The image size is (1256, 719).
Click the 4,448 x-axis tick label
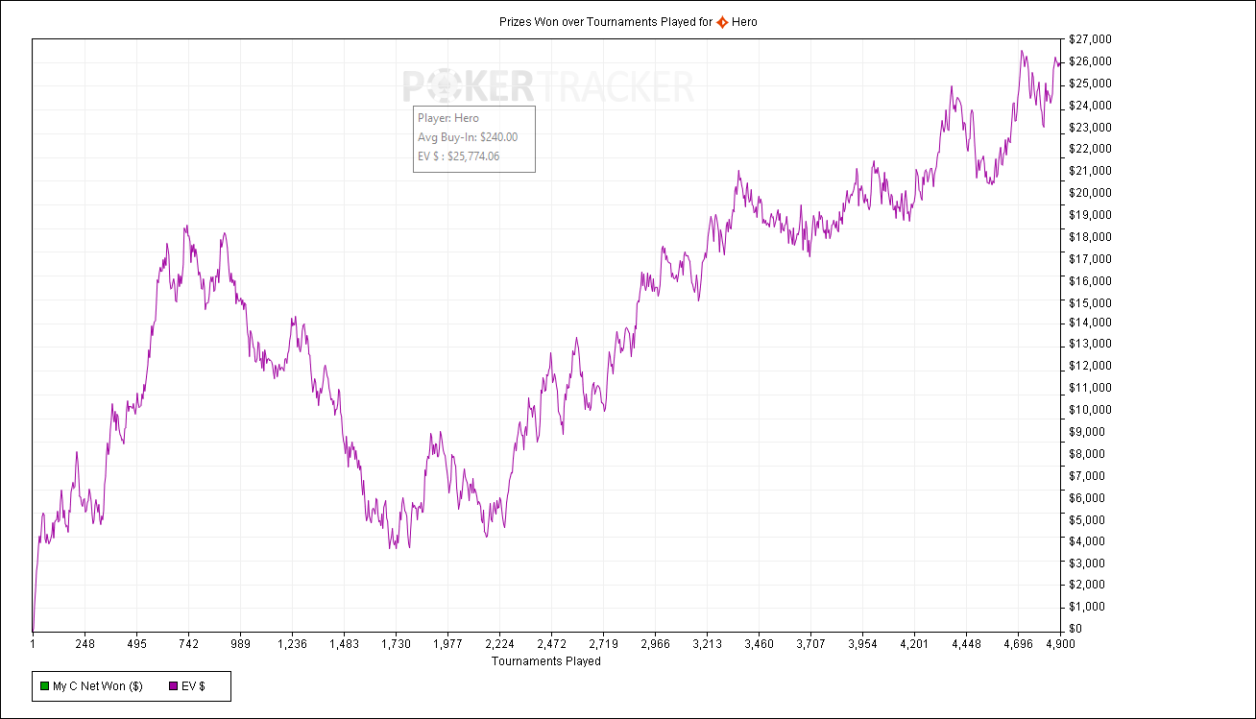pyautogui.click(x=966, y=644)
